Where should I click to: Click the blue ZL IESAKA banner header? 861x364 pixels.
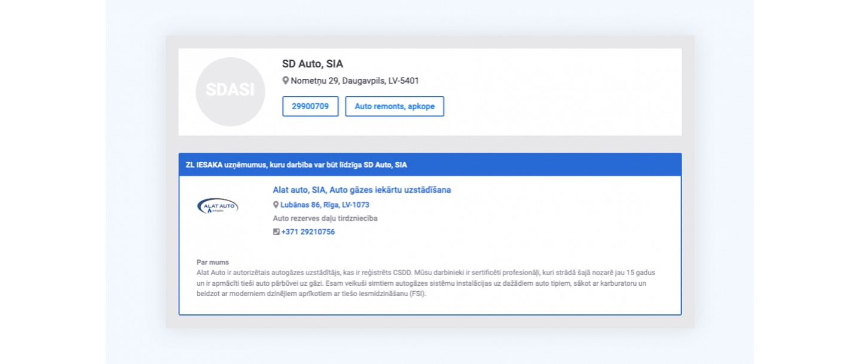(429, 165)
